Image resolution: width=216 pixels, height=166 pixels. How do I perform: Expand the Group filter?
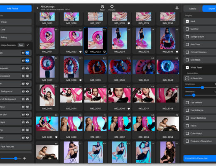(16, 22)
